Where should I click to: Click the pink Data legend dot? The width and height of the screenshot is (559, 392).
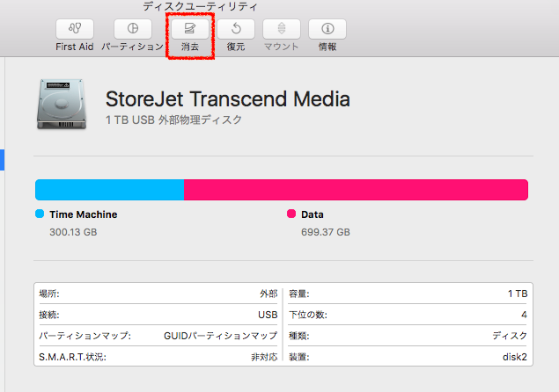tap(291, 214)
